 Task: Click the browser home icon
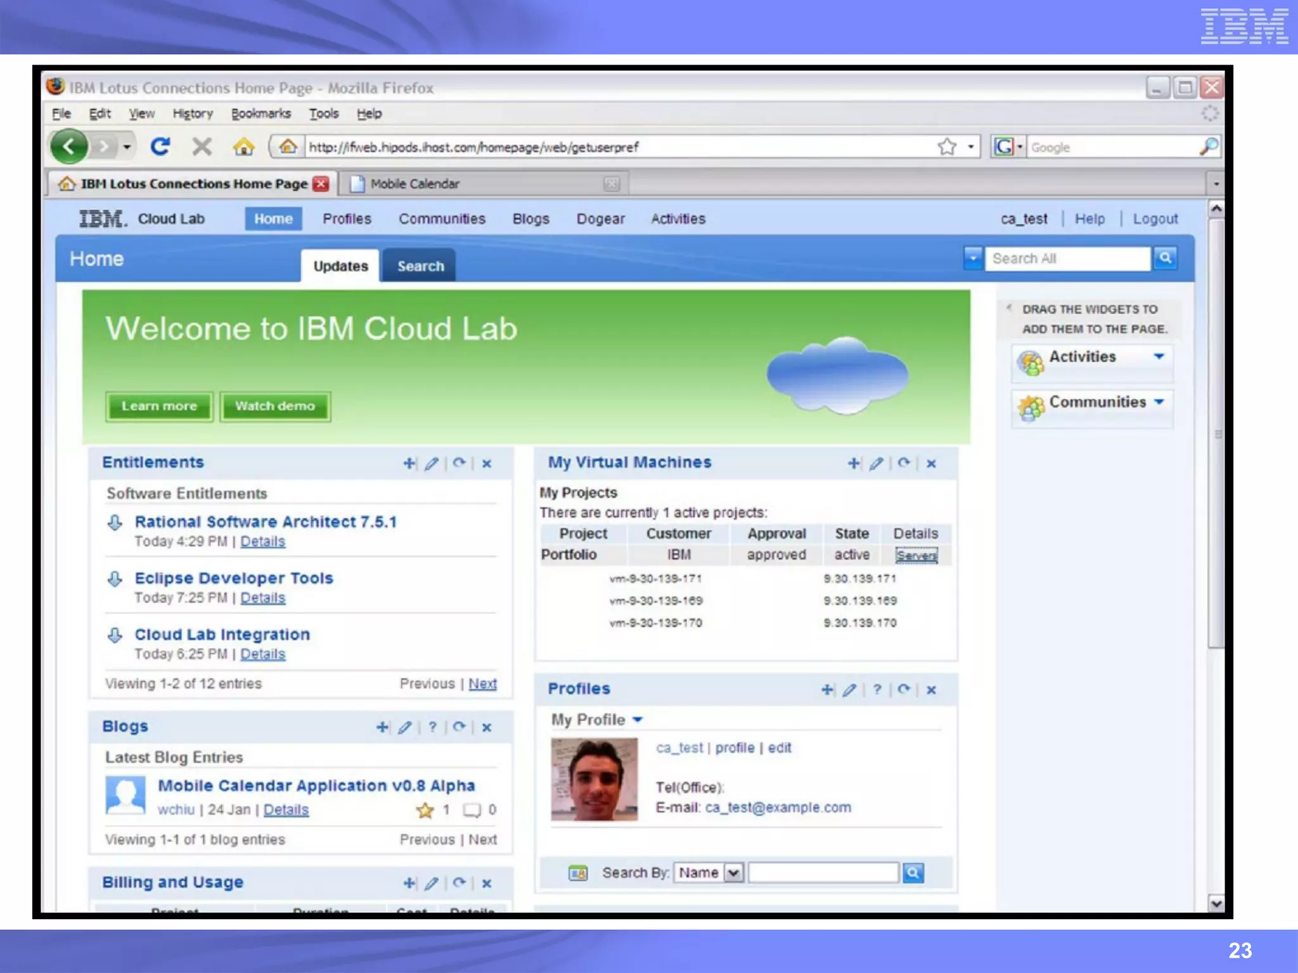pos(243,147)
